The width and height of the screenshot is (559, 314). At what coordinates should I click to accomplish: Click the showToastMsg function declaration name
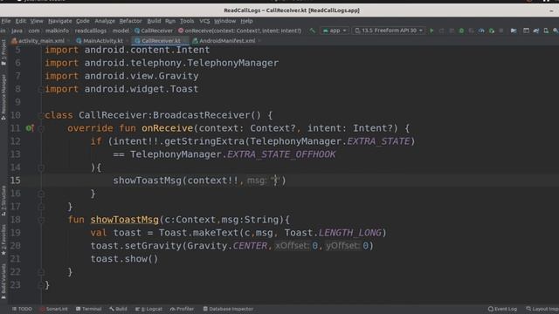124,220
